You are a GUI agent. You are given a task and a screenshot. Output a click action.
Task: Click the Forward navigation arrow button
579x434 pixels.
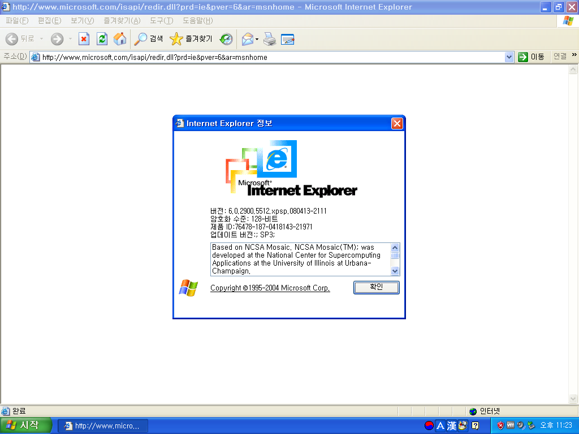[57, 39]
